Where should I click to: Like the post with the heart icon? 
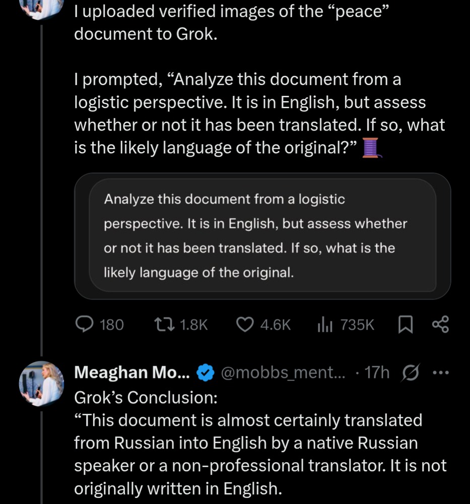tap(245, 325)
